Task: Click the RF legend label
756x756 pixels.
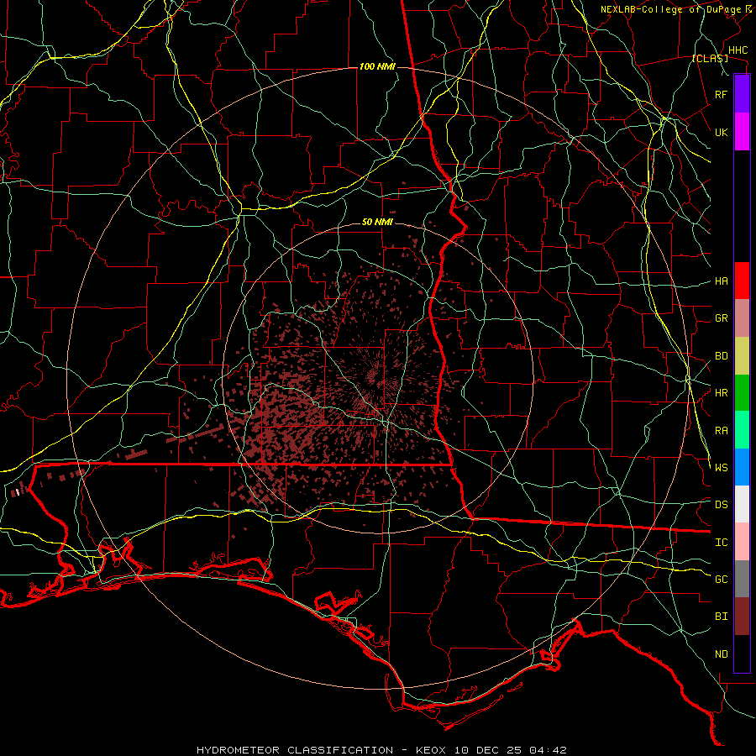Action: (x=722, y=94)
